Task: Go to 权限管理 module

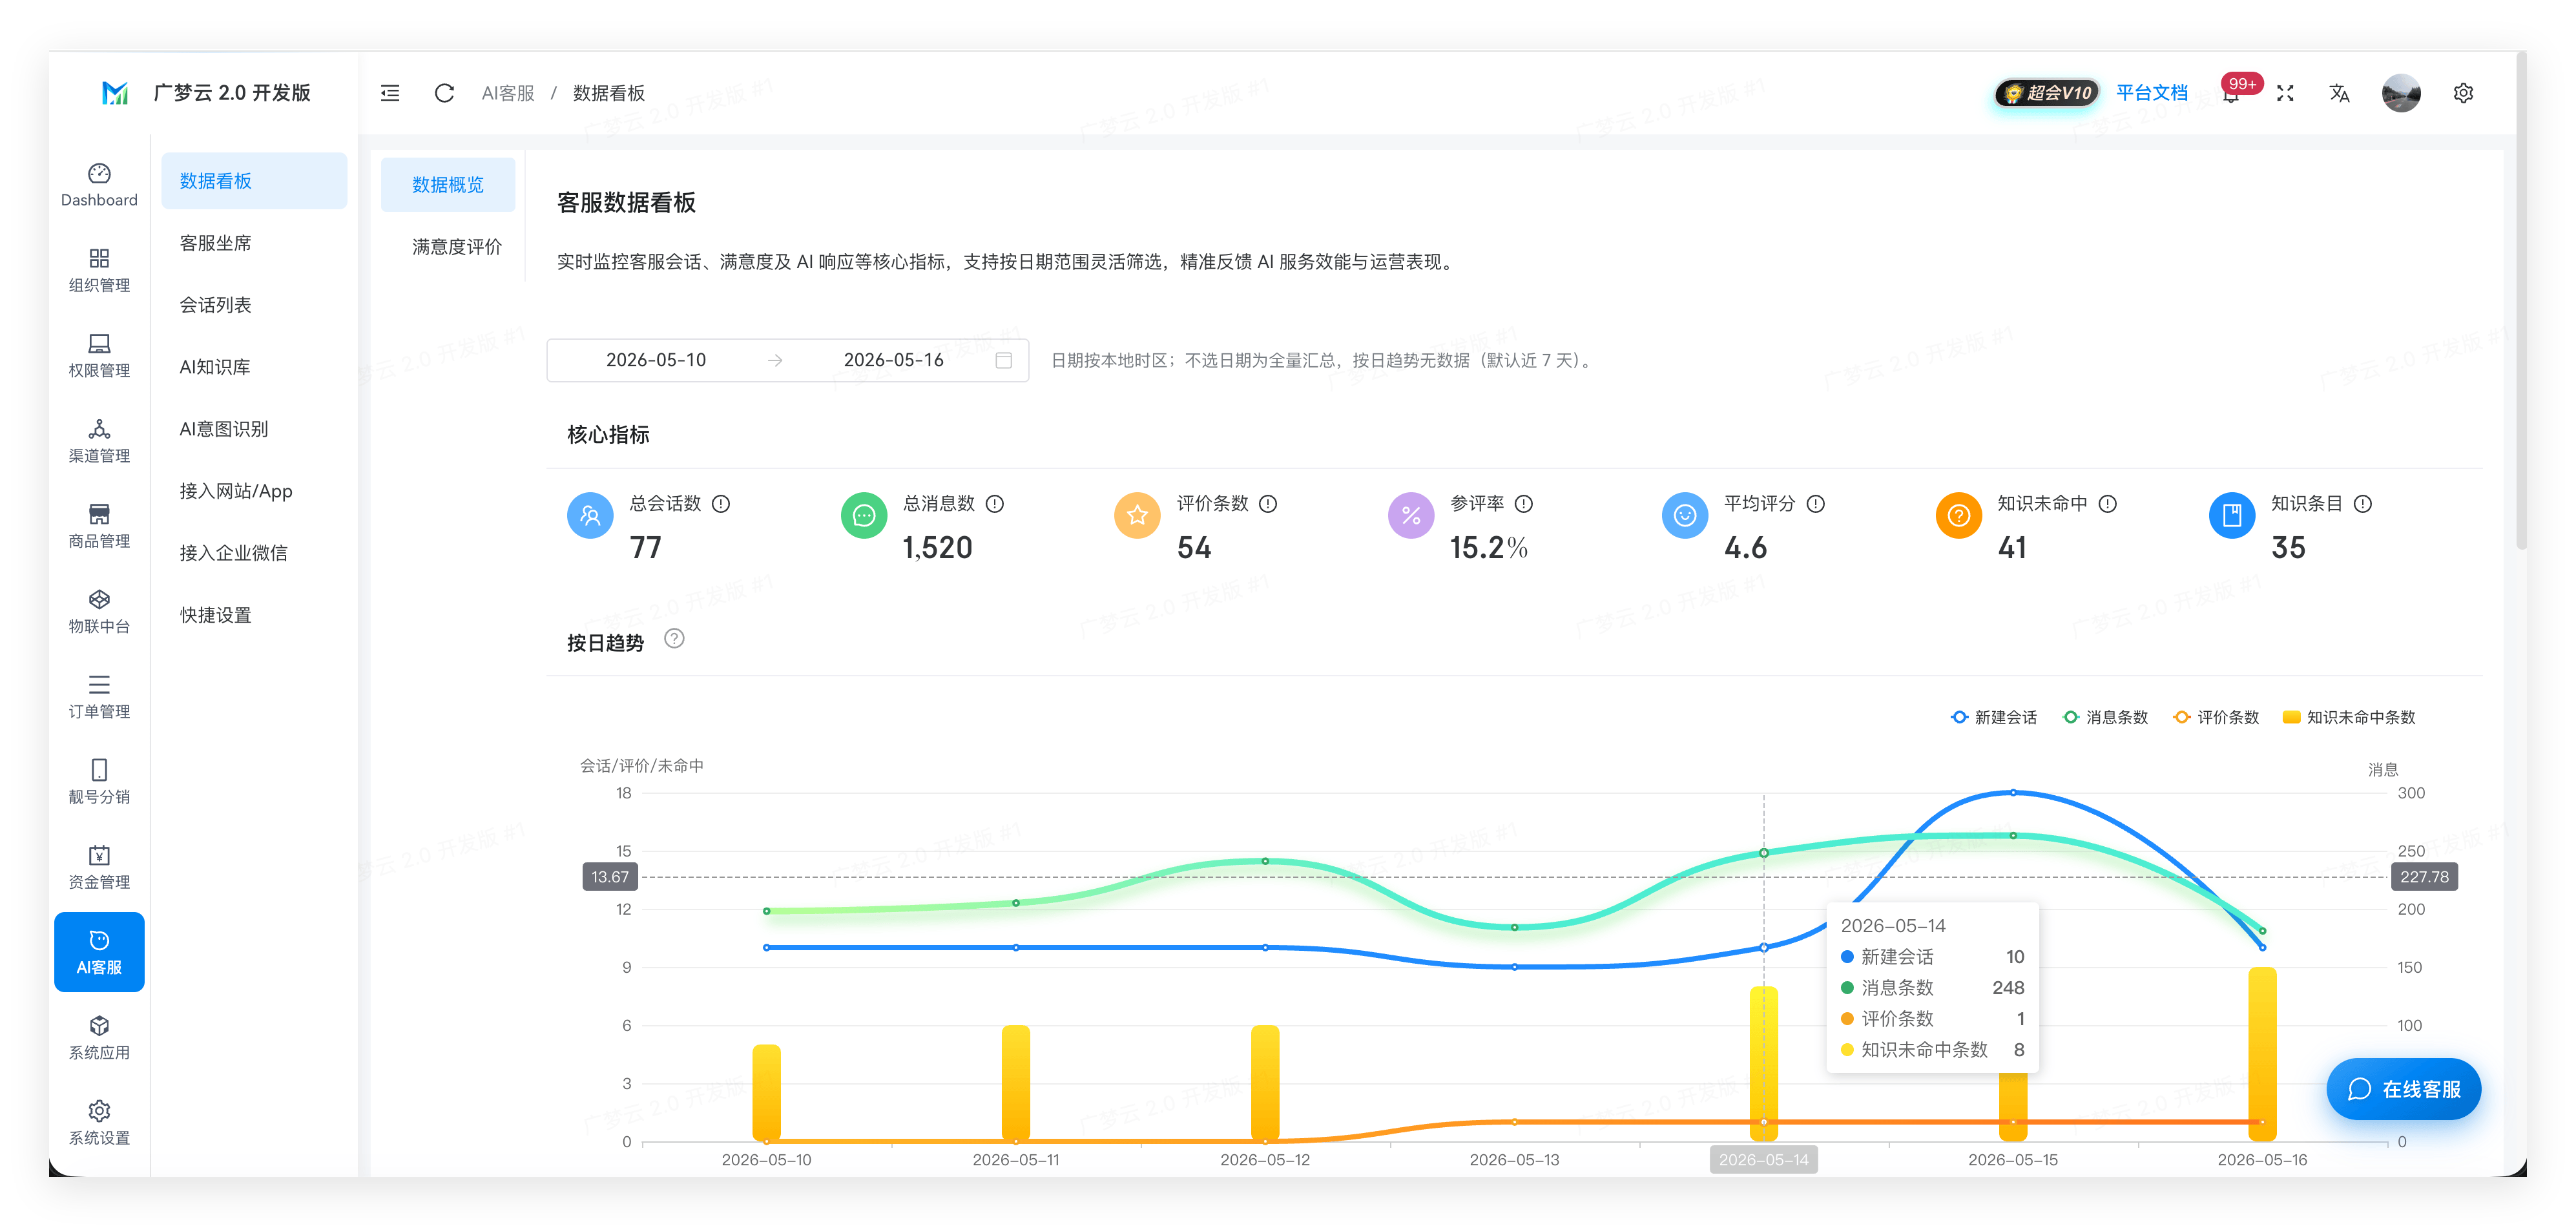Action: click(x=99, y=356)
